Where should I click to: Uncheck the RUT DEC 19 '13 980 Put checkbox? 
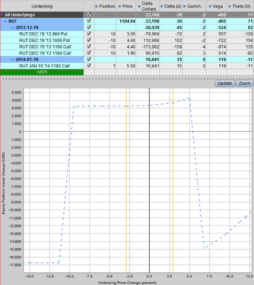coord(89,33)
